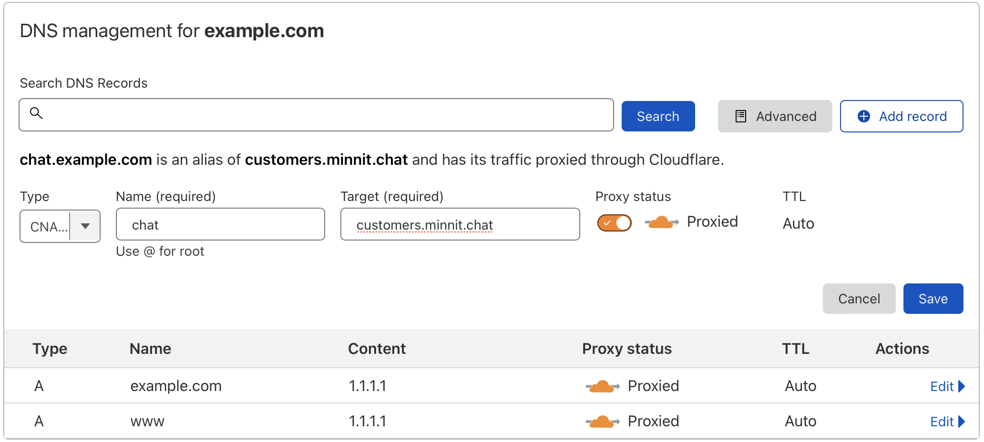Click the clipboard icon on Advanced button

tap(740, 116)
